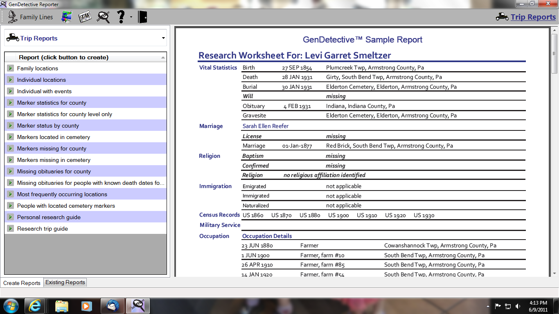The height and width of the screenshot is (314, 559).
Task: Expand the arrow beside the help icon
Action: tap(131, 17)
